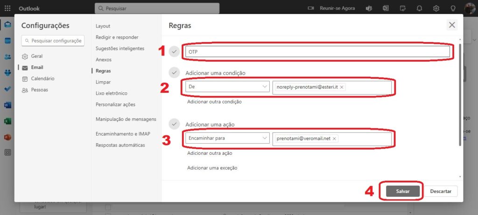Open the My Day calendar-check icon
This screenshot has width=478, height=215.
(x=402, y=8)
